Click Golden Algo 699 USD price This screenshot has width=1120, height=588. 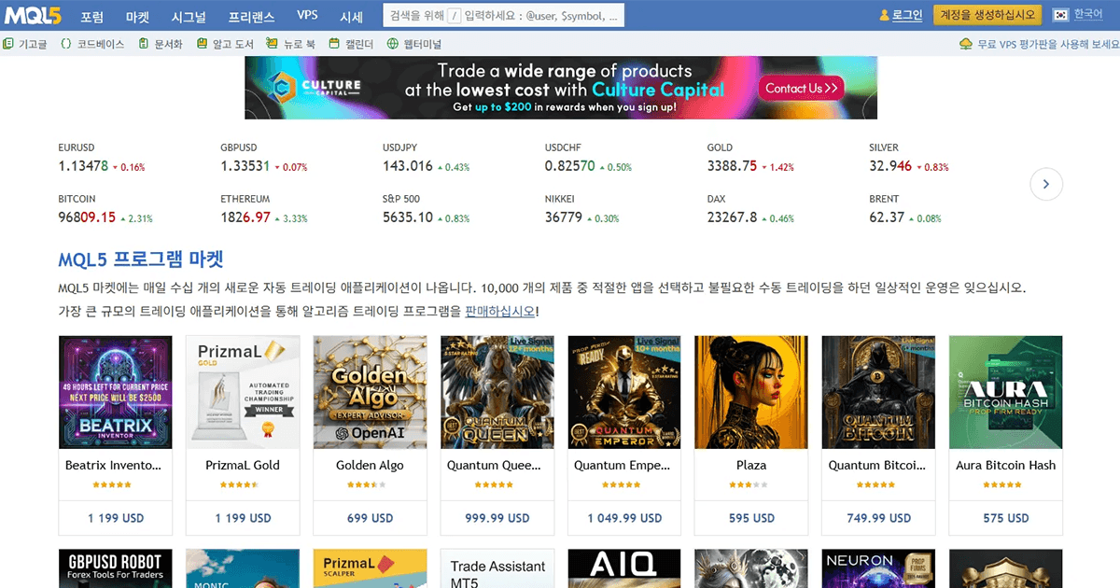click(x=370, y=518)
